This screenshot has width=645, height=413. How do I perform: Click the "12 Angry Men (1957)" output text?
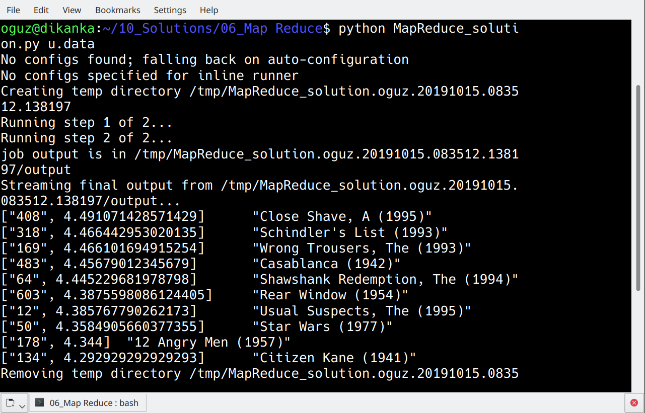pos(209,342)
